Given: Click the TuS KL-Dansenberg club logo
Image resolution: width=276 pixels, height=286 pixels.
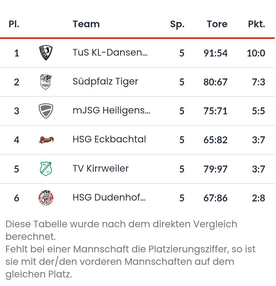Looking at the screenshot, I should pyautogui.click(x=46, y=53).
